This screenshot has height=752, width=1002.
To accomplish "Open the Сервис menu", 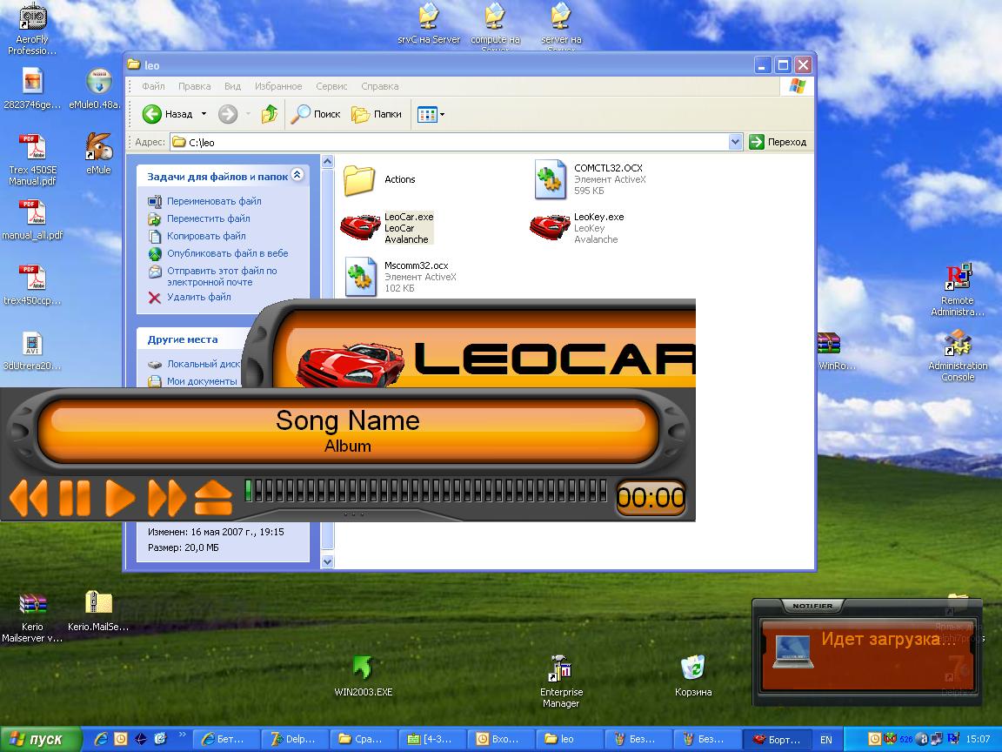I will (331, 86).
